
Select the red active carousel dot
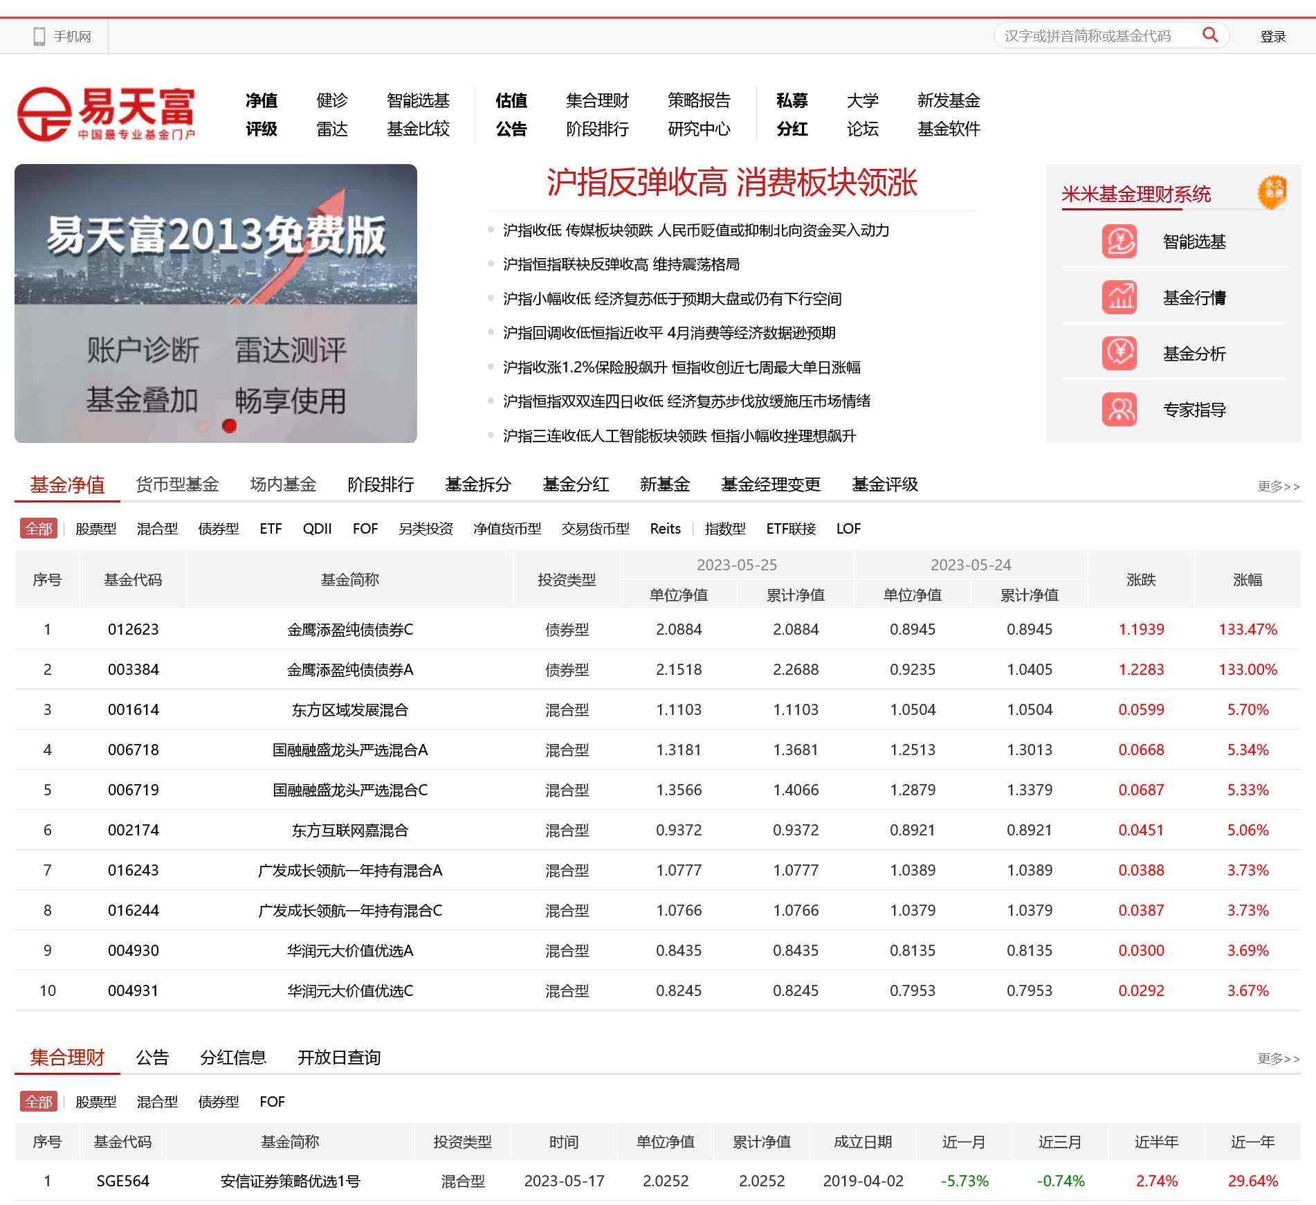point(229,426)
